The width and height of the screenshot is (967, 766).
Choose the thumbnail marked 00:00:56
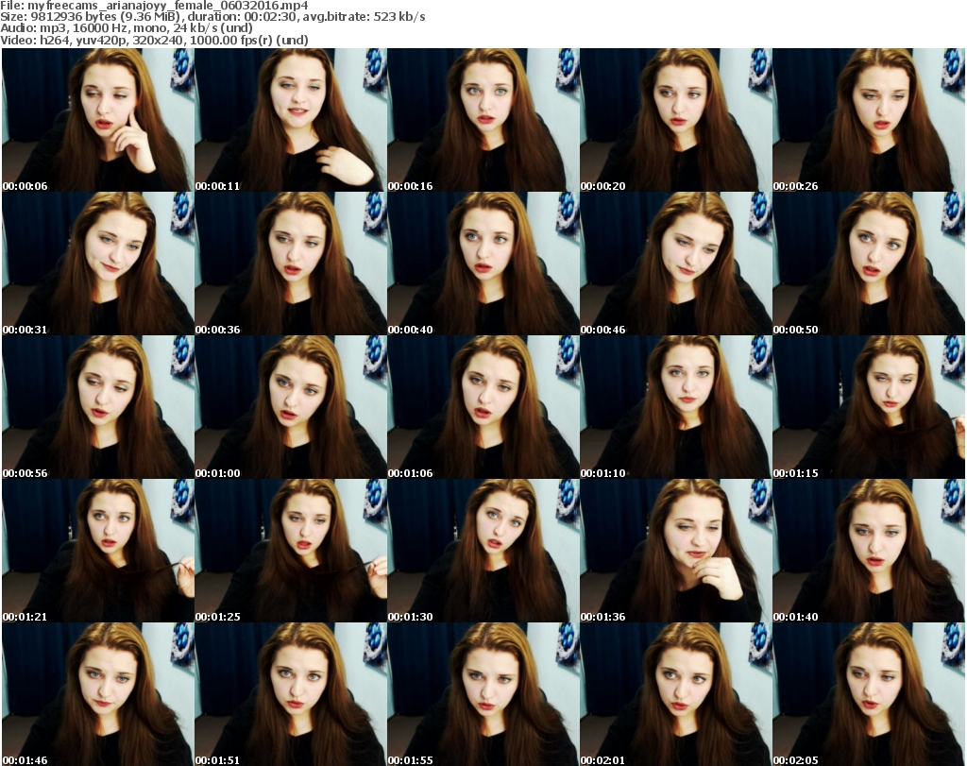coord(97,407)
